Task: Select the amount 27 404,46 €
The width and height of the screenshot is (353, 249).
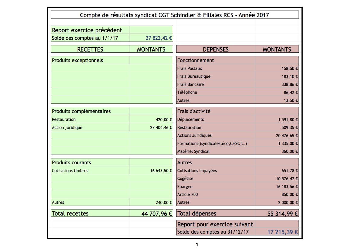Action: point(161,128)
